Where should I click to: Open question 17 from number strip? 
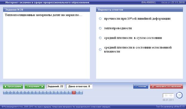point(63,93)
